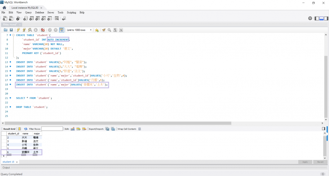Beautify the SQL script with broom icon
This screenshot has width=329, height=176.
(104, 30)
